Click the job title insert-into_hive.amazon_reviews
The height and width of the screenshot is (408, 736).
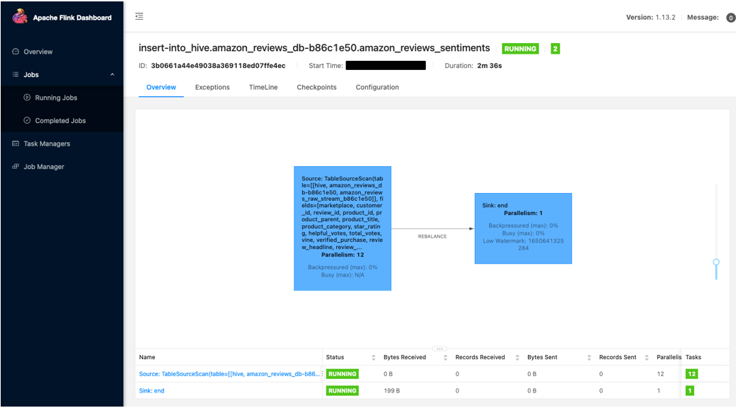[x=314, y=48]
